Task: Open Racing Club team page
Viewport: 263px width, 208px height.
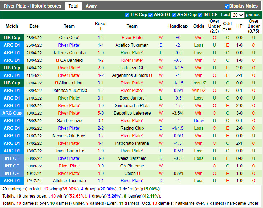Action: 132,128
